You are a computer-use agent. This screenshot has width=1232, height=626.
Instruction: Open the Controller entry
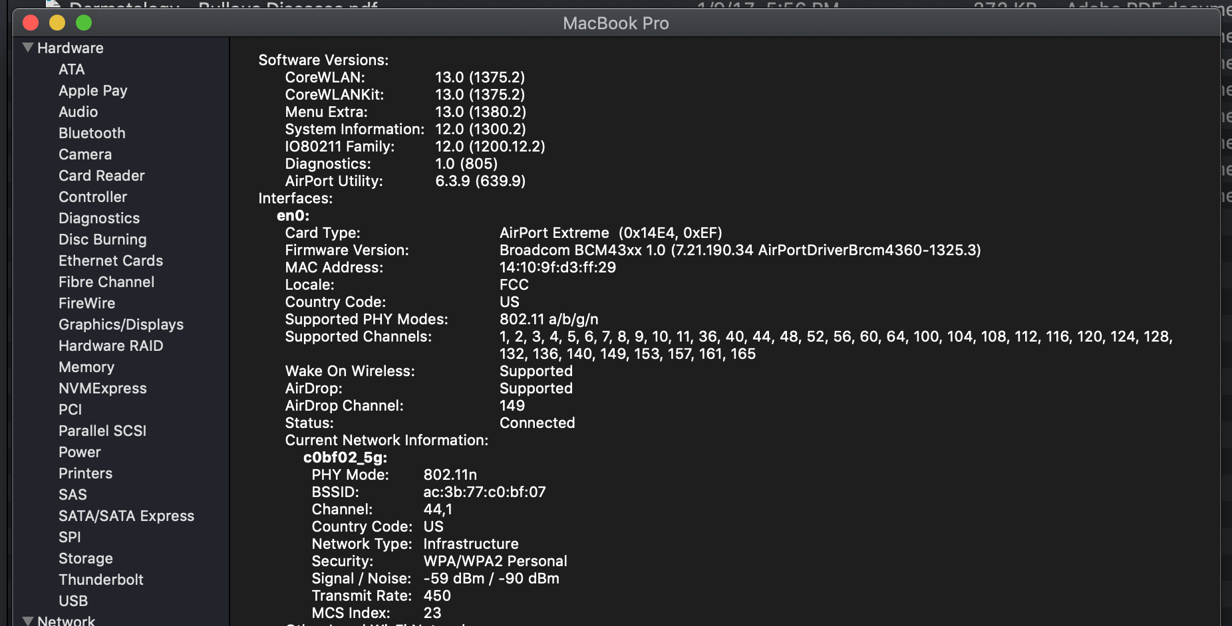pos(92,197)
